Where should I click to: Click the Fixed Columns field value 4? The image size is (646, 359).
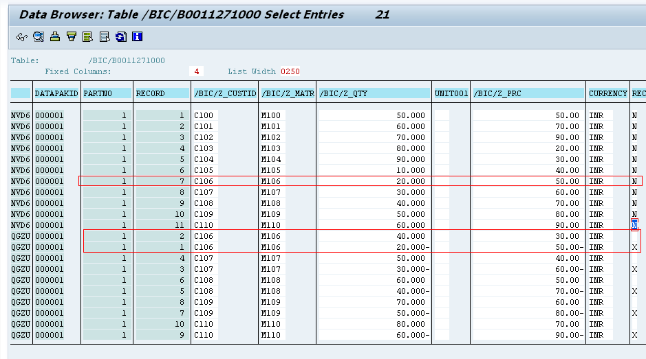(197, 71)
